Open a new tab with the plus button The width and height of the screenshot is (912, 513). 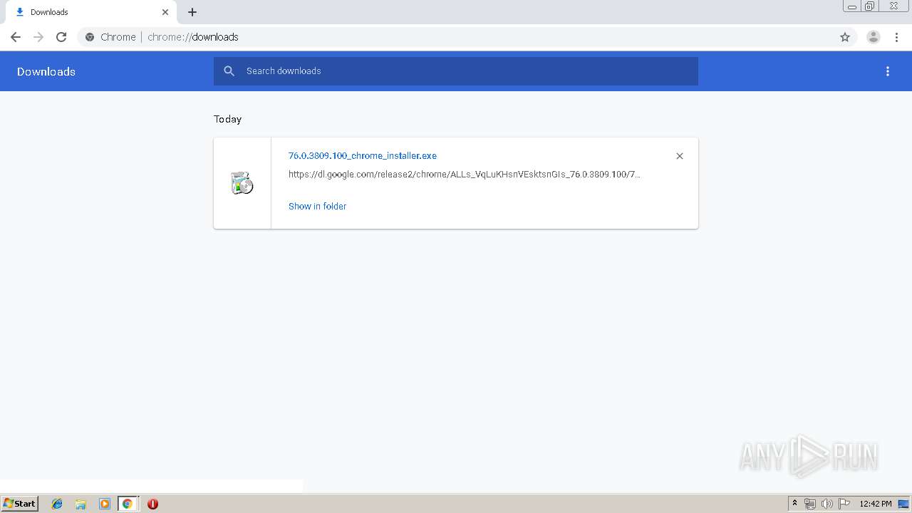tap(192, 12)
